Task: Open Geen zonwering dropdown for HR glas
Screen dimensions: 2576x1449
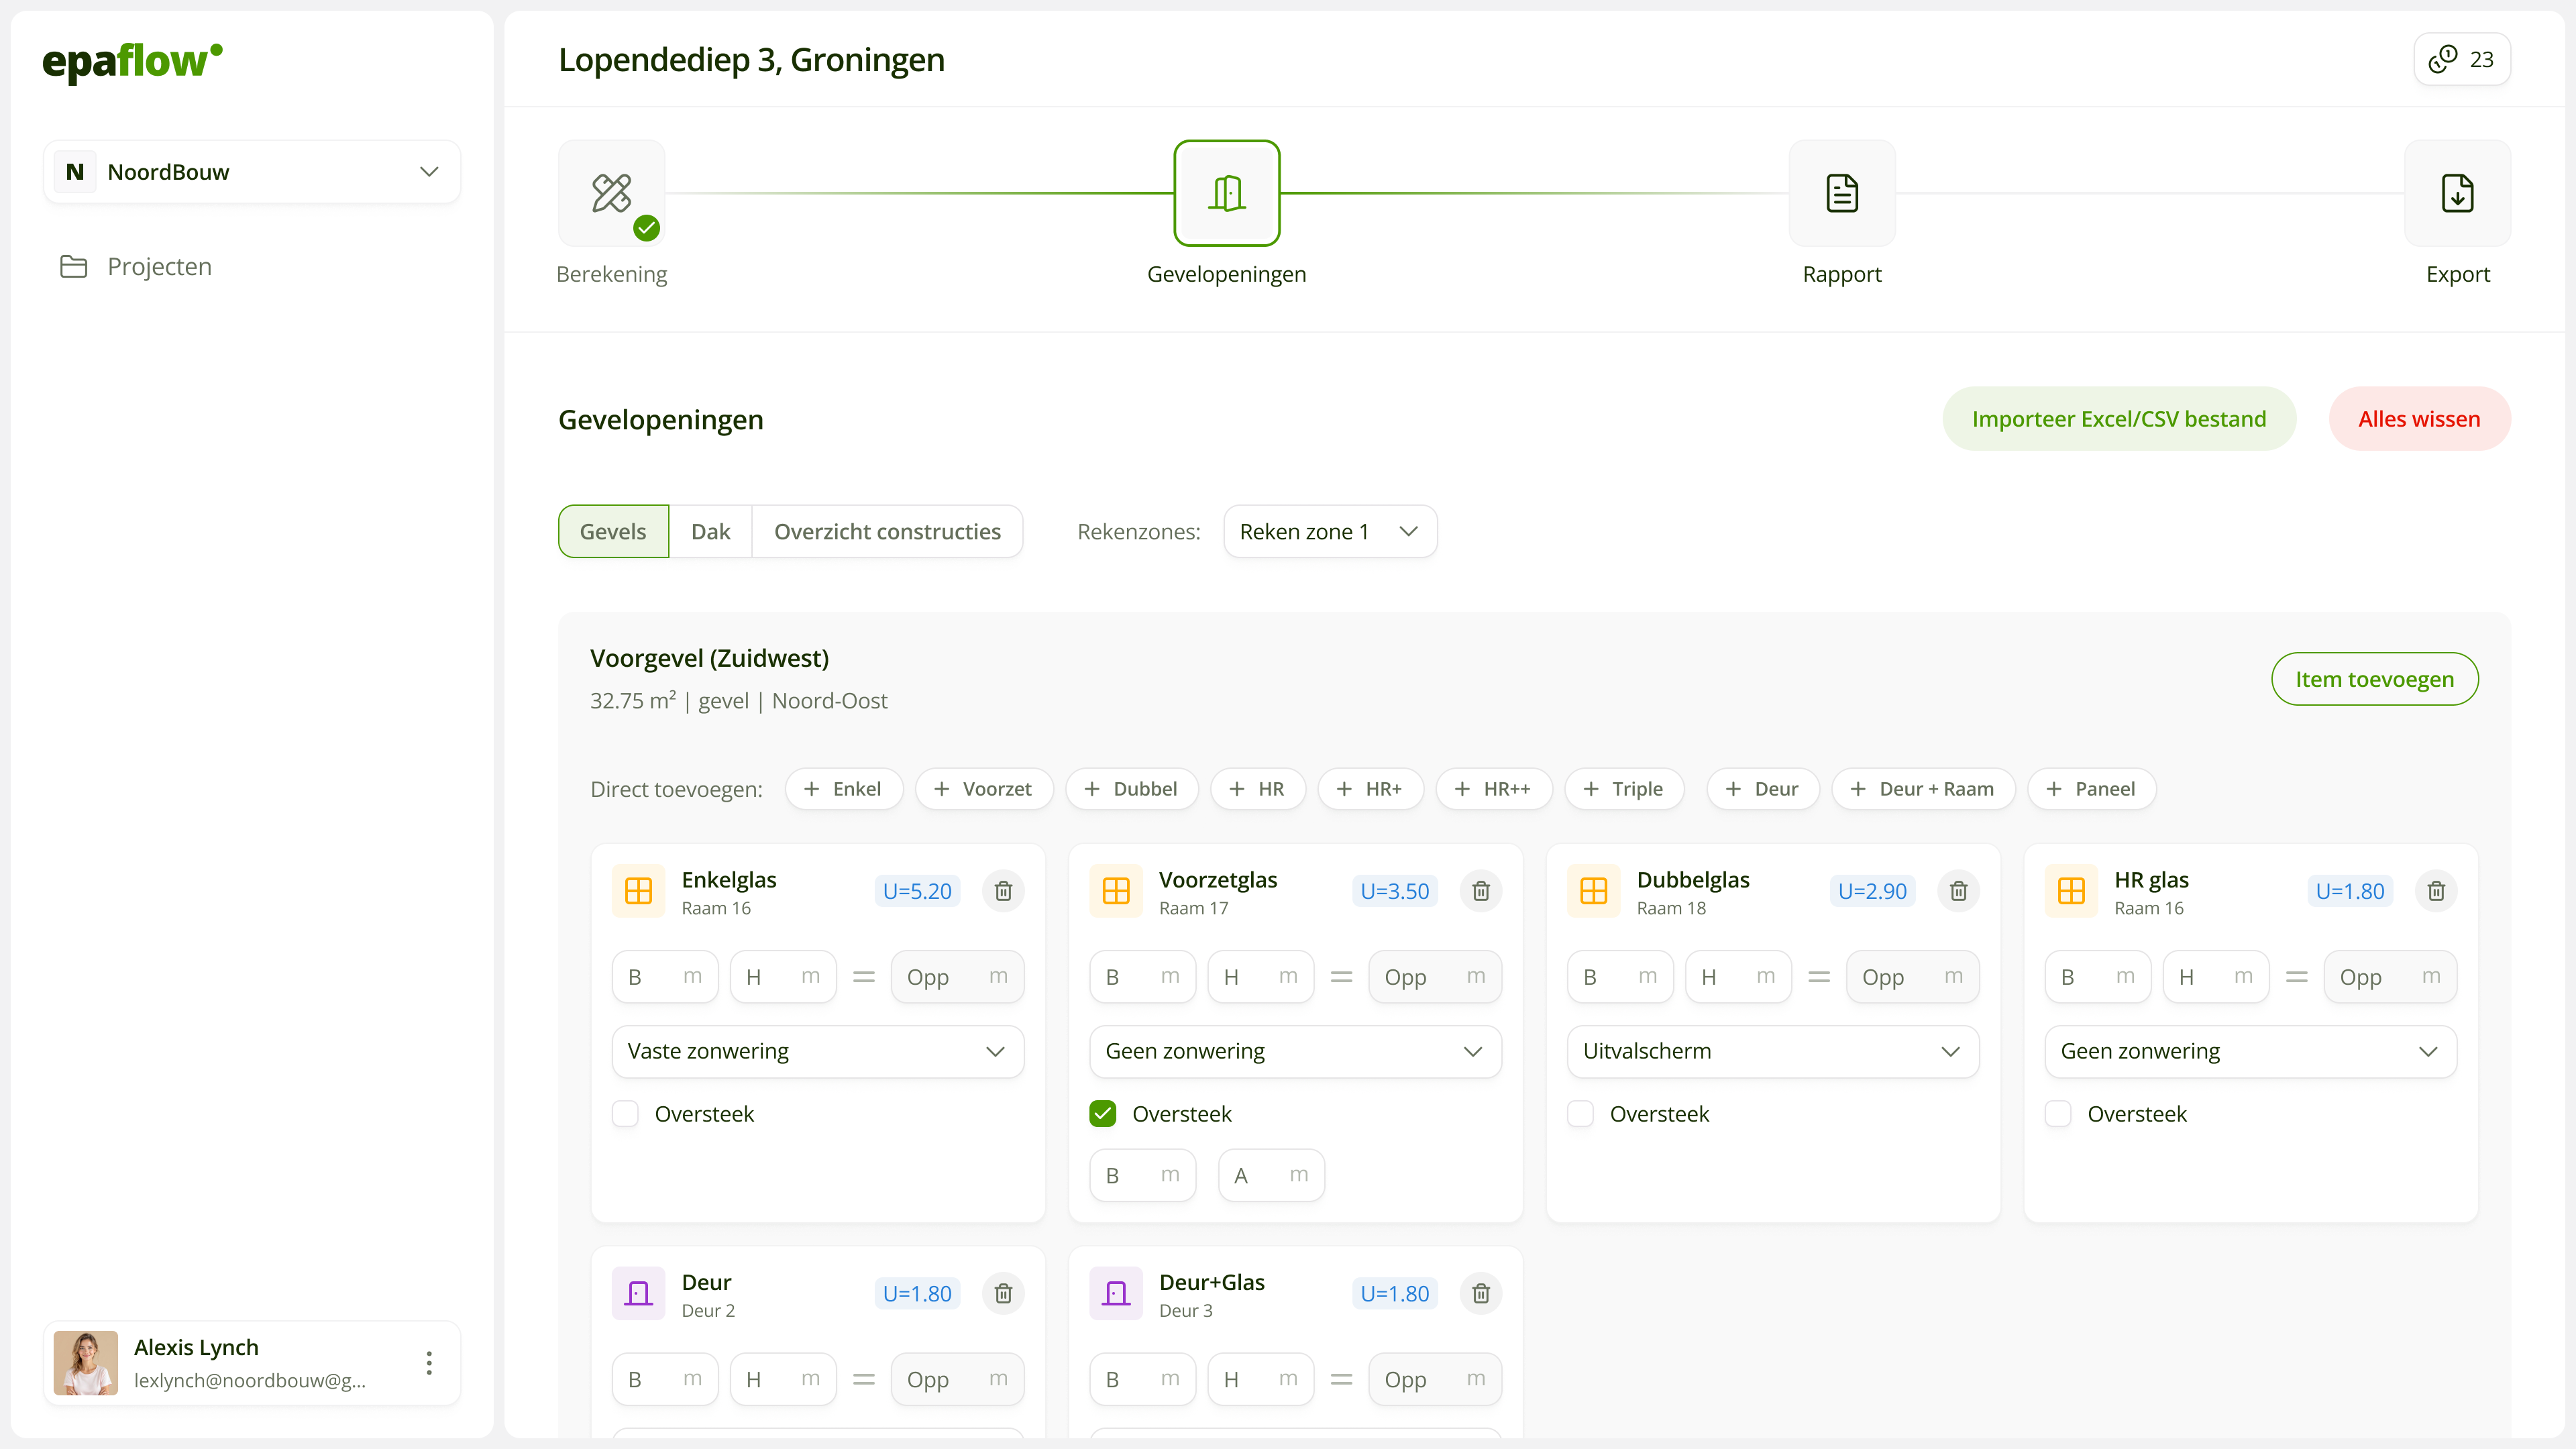Action: click(x=2251, y=1051)
